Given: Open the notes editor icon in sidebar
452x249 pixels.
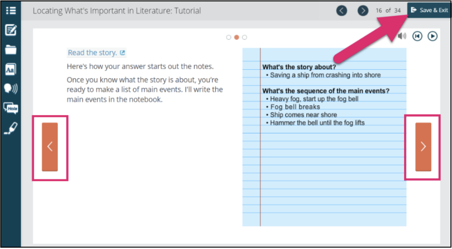Looking at the screenshot, I should click(11, 30).
